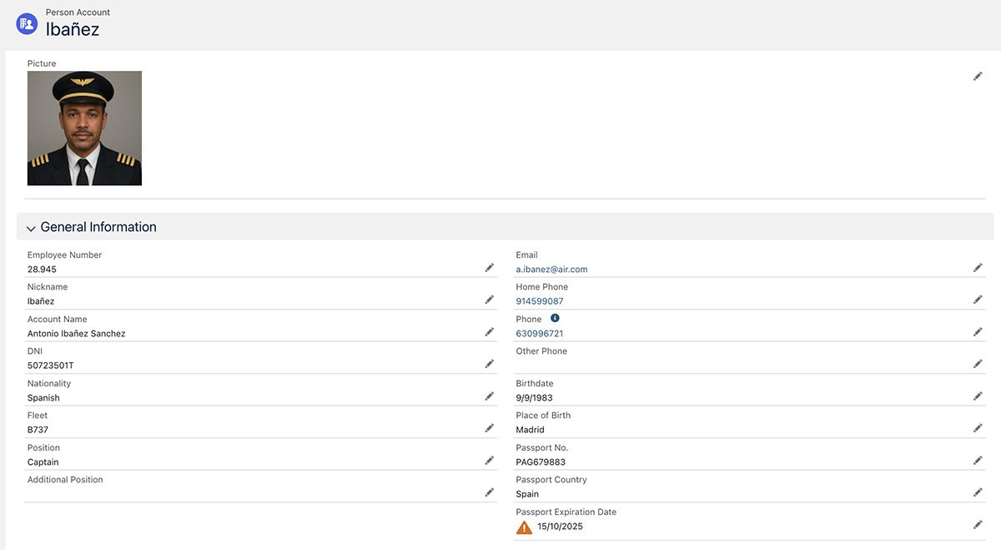The width and height of the screenshot is (1001, 550).
Task: Call home phone number 914599087
Action: [x=539, y=301]
